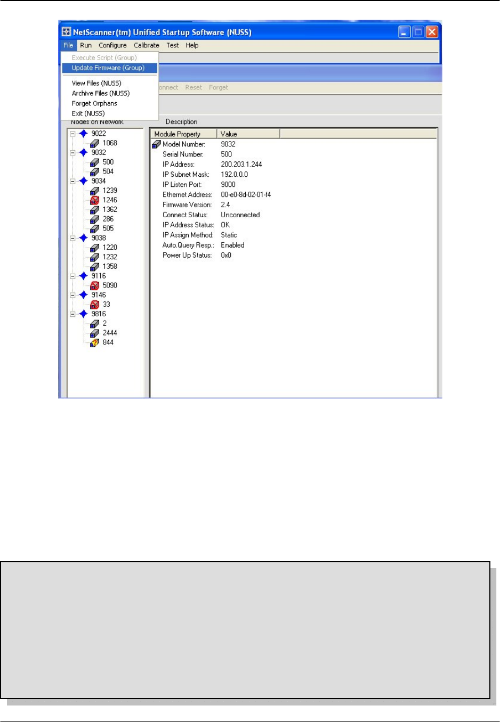Viewport: 500px width, 722px height.
Task: Click red error module icon beside 1246
Action: pyautogui.click(x=95, y=200)
